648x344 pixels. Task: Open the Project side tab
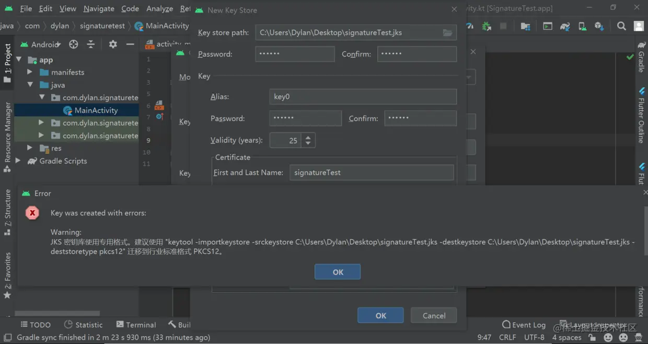7,63
